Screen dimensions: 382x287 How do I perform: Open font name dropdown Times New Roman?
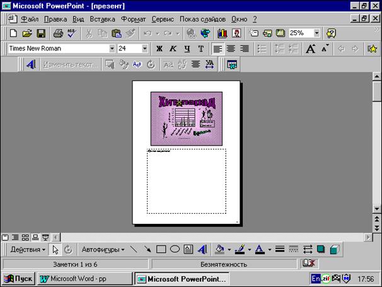click(x=112, y=49)
